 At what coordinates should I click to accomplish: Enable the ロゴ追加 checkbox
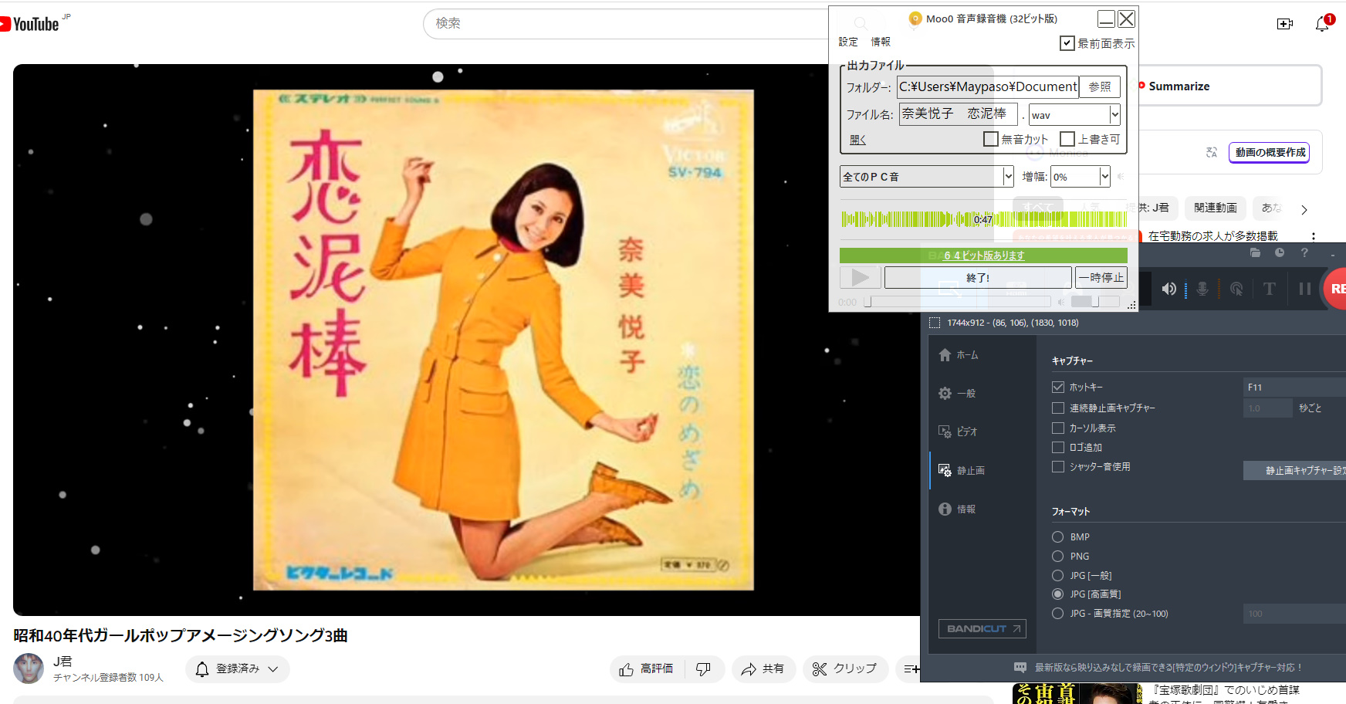coord(1058,447)
